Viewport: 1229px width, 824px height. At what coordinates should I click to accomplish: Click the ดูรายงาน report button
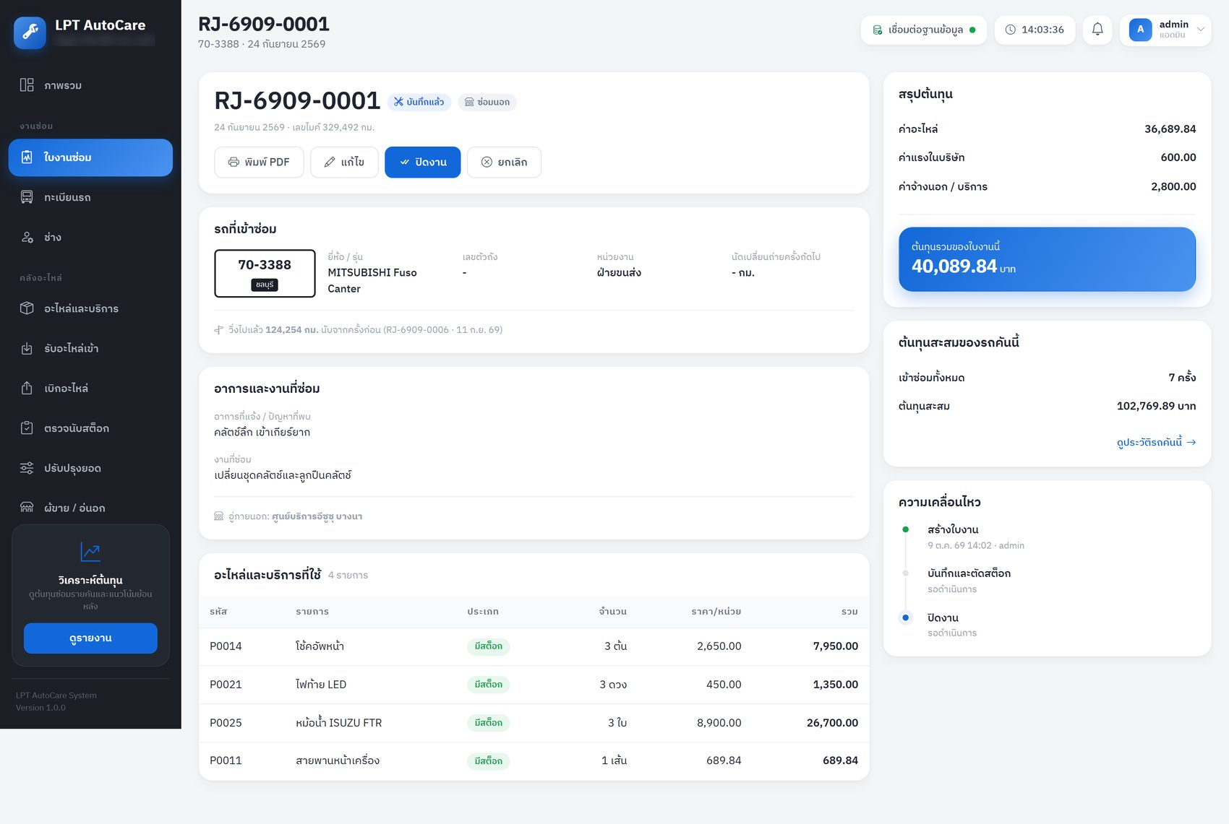(x=90, y=638)
